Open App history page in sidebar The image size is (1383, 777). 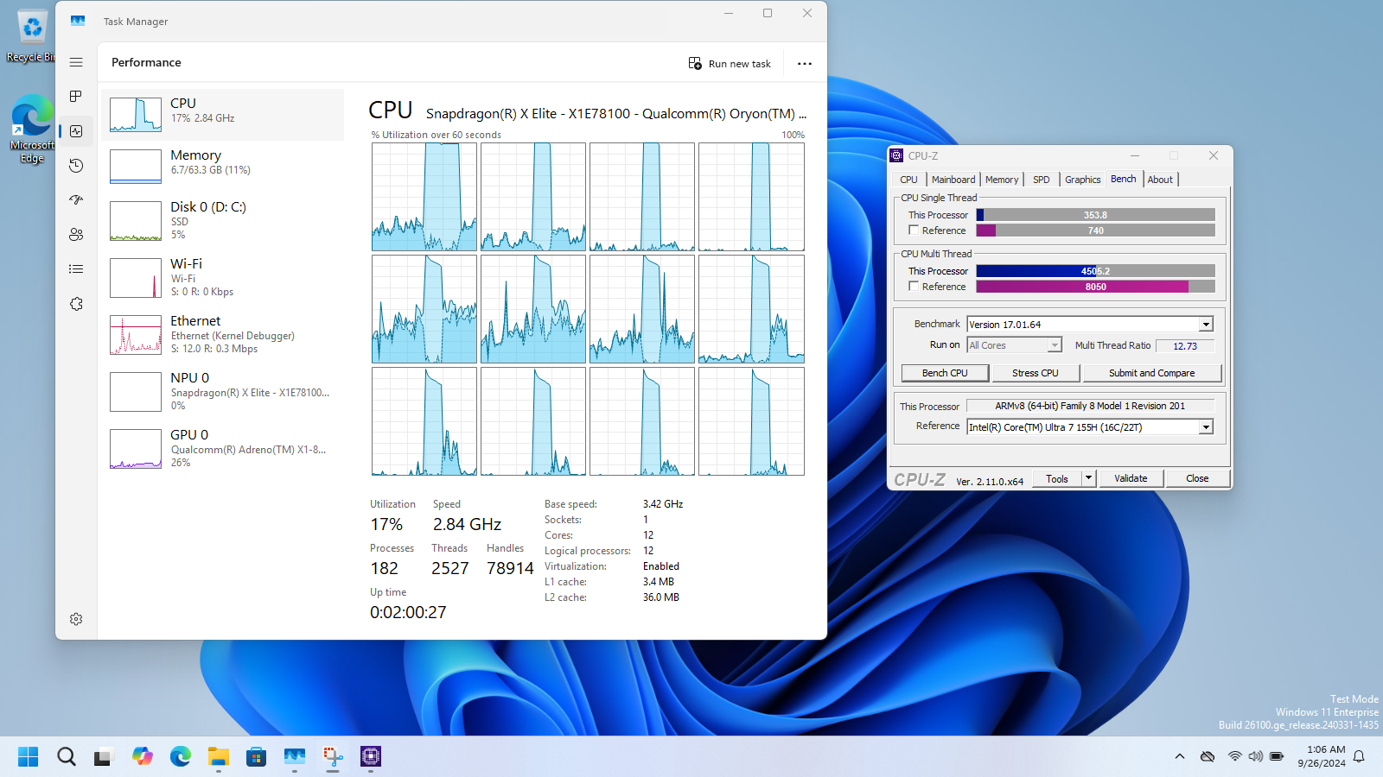click(x=76, y=166)
